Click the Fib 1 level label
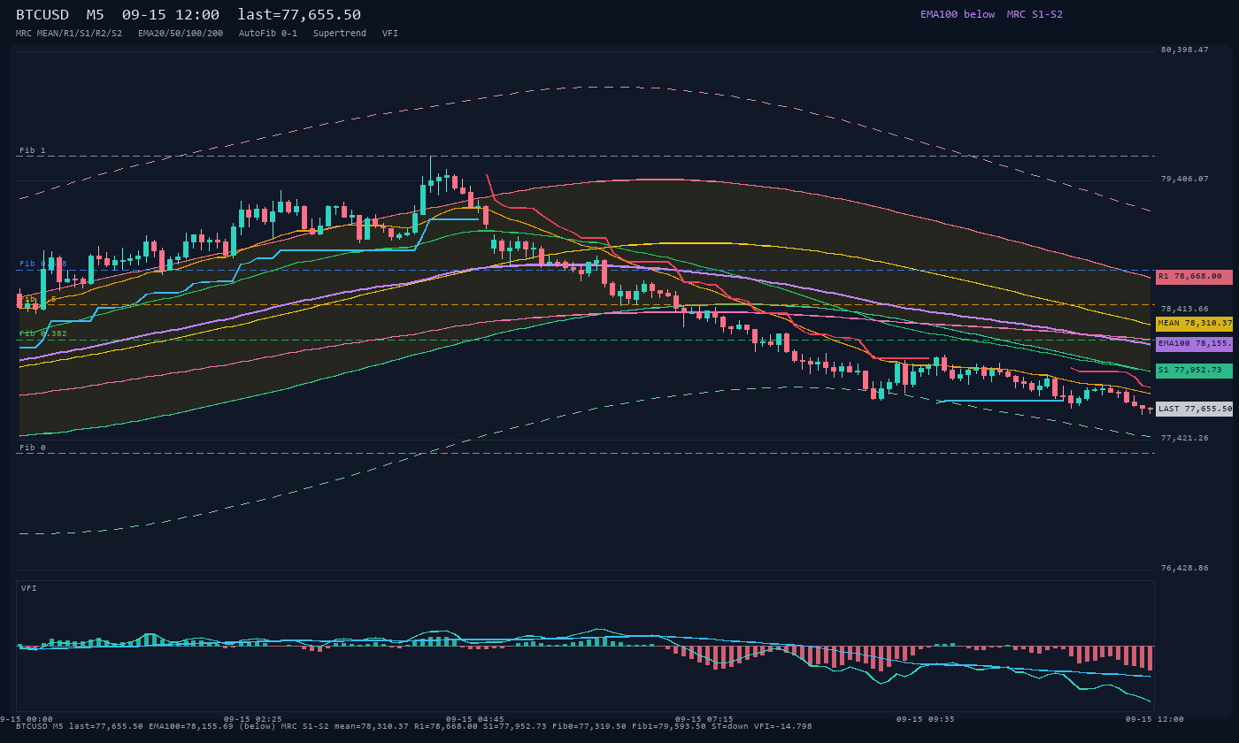The height and width of the screenshot is (743, 1239). 33,150
